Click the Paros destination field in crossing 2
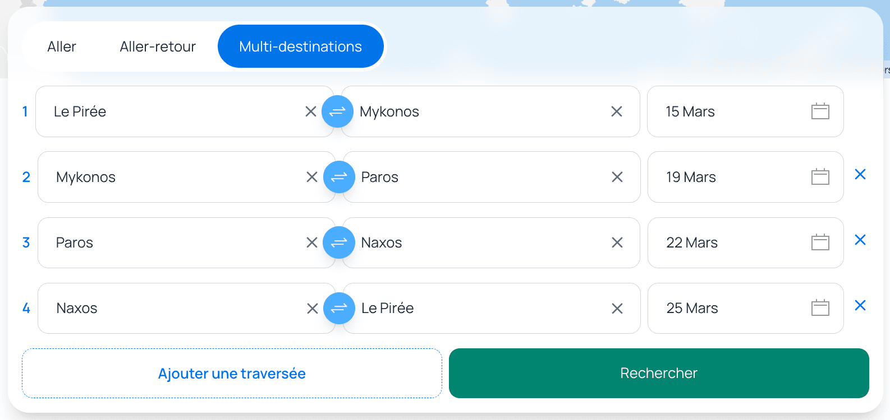The width and height of the screenshot is (890, 420). coord(477,177)
